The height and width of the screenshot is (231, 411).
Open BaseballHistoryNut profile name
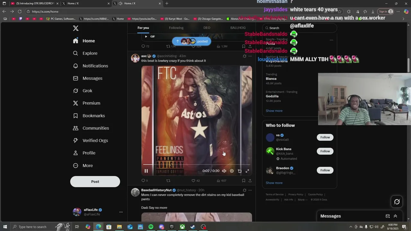156,190
